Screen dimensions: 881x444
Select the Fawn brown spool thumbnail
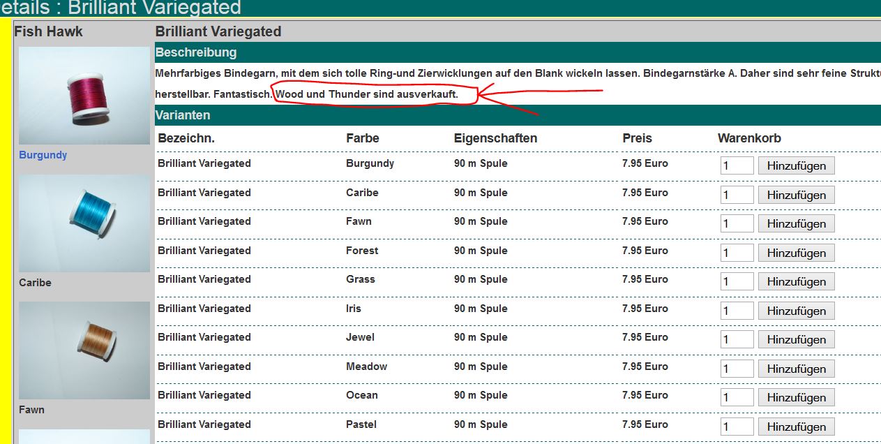coord(84,350)
